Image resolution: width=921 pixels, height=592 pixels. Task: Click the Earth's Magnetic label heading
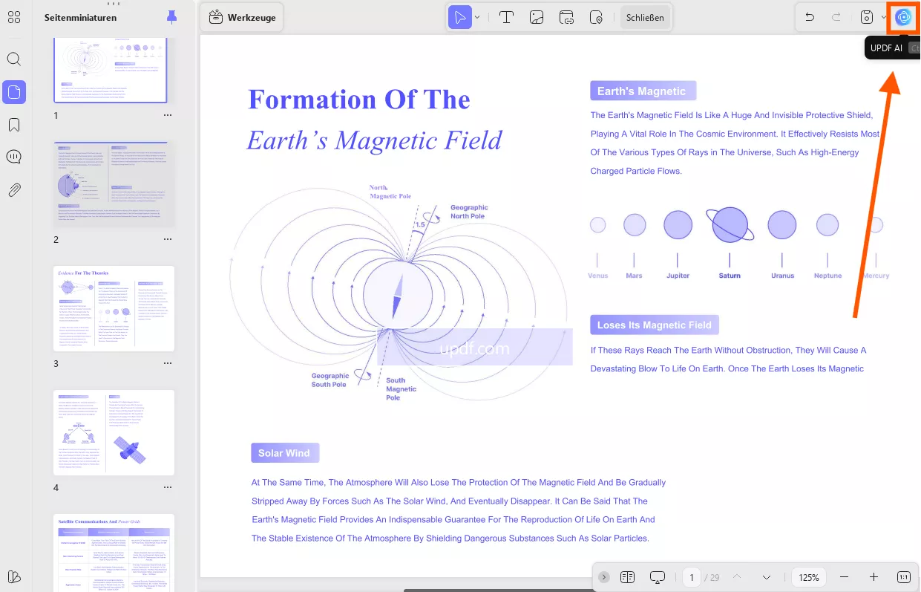click(x=643, y=91)
